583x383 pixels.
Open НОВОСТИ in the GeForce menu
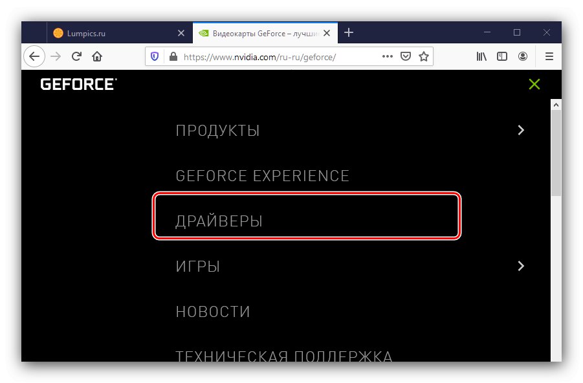[213, 311]
